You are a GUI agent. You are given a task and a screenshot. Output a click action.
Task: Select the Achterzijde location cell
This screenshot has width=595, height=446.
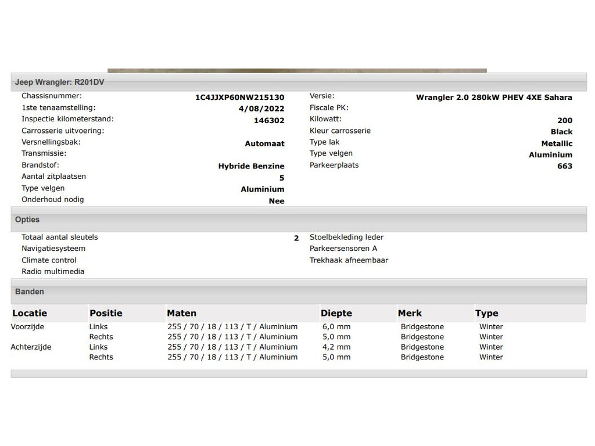[31, 347]
